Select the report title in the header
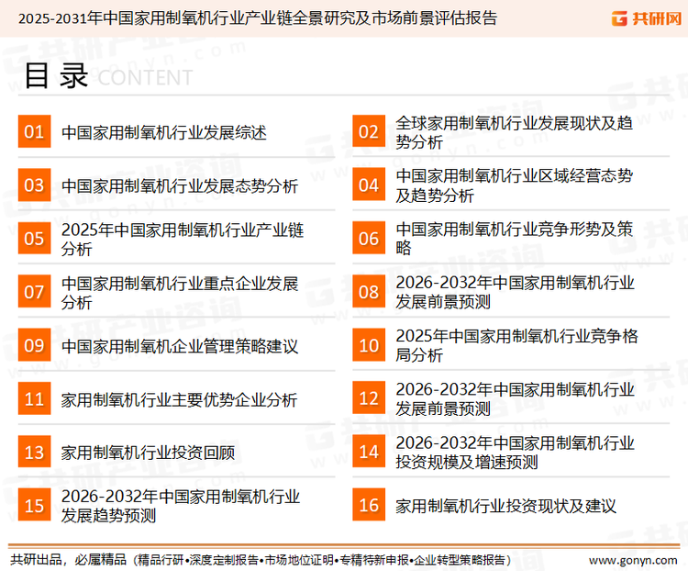688x571 pixels. pos(258,18)
